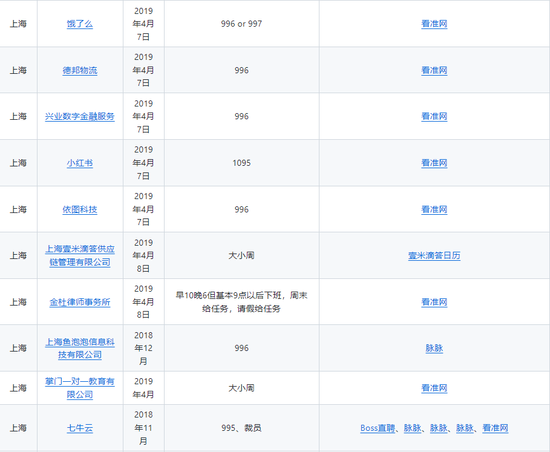This screenshot has width=550, height=452.
Task: Click 2019年4月8日 date in 金杜律师事务所 row
Action: pyautogui.click(x=143, y=303)
